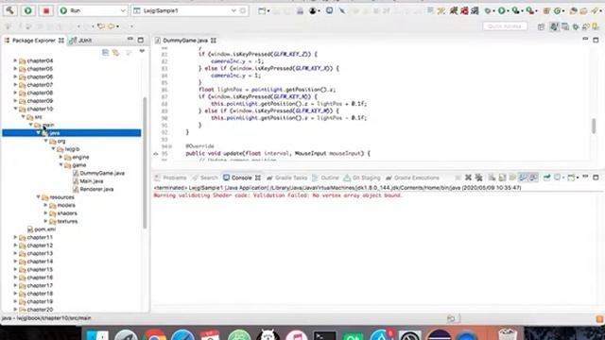Expand the chapter04 folder
The image size is (605, 340).
[15, 60]
